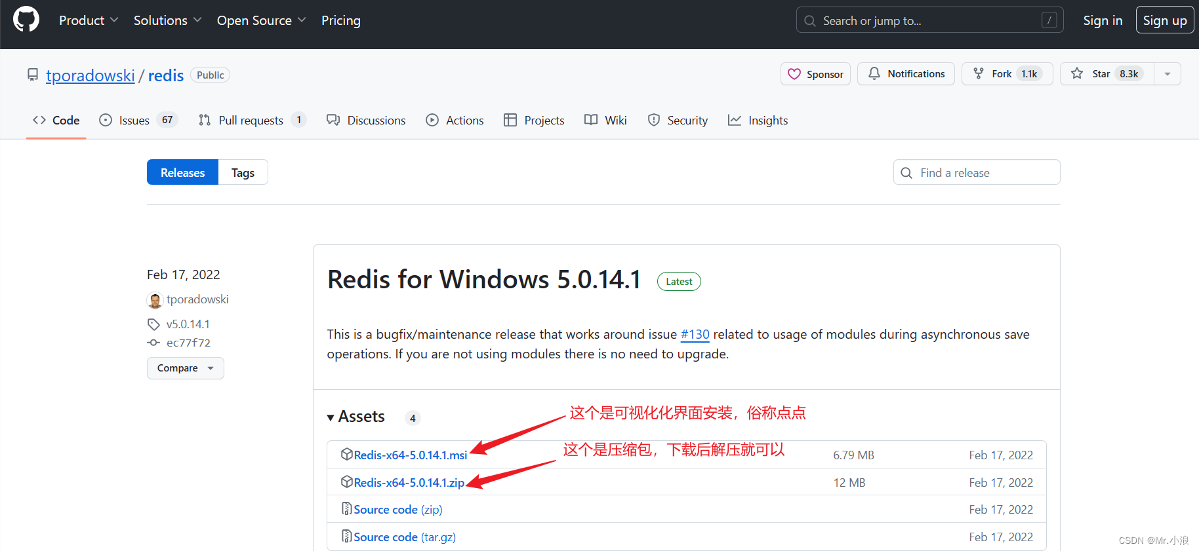The width and height of the screenshot is (1199, 551).
Task: Select the Releases toggle button
Action: coord(182,172)
